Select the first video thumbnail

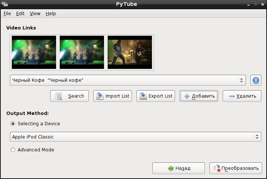click(x=34, y=52)
